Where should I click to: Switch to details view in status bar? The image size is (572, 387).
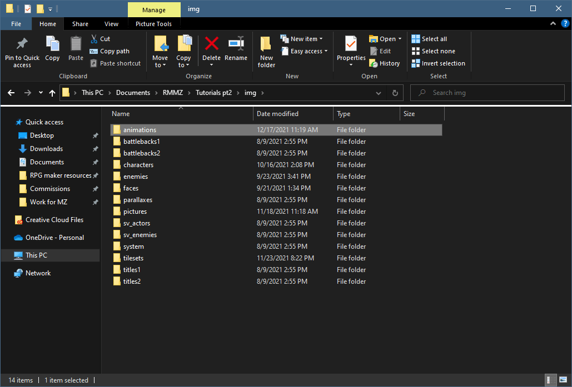[550, 380]
